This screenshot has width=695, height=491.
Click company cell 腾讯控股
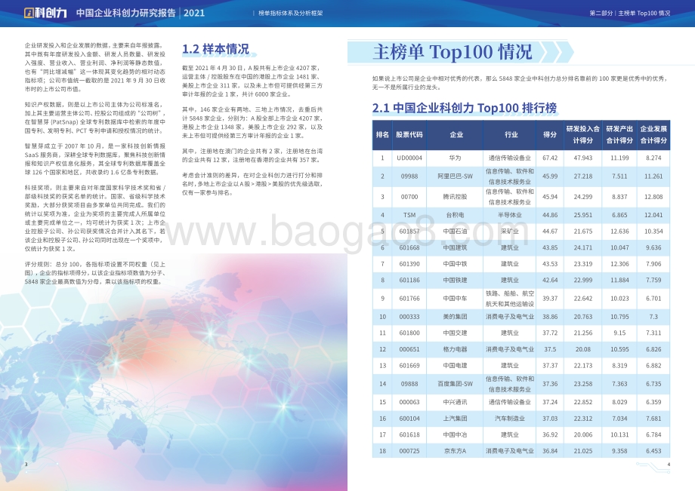click(455, 197)
